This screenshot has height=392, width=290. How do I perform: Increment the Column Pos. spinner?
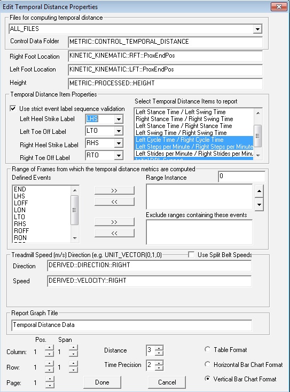click(x=49, y=348)
